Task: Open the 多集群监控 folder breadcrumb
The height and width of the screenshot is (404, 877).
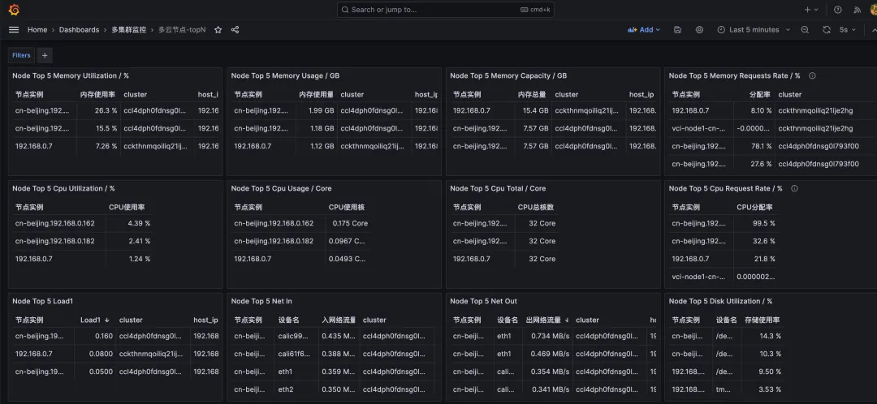Action: pos(128,30)
